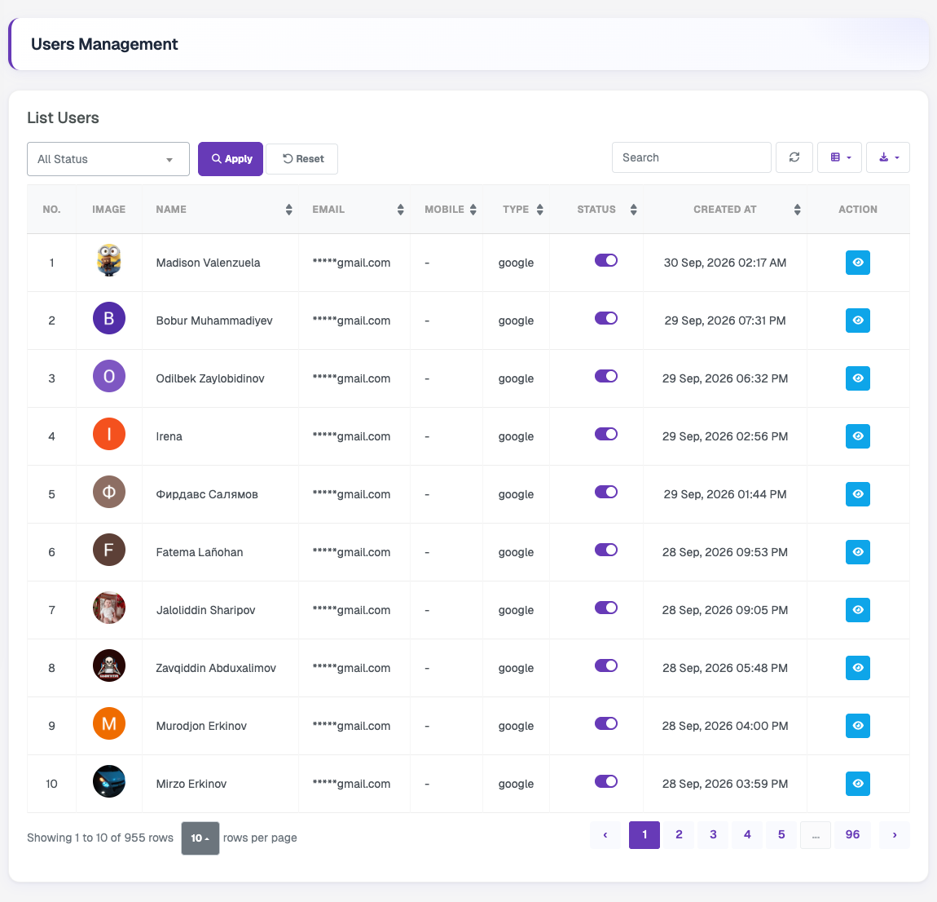The image size is (937, 902).
Task: Go to page 3
Action: click(713, 835)
